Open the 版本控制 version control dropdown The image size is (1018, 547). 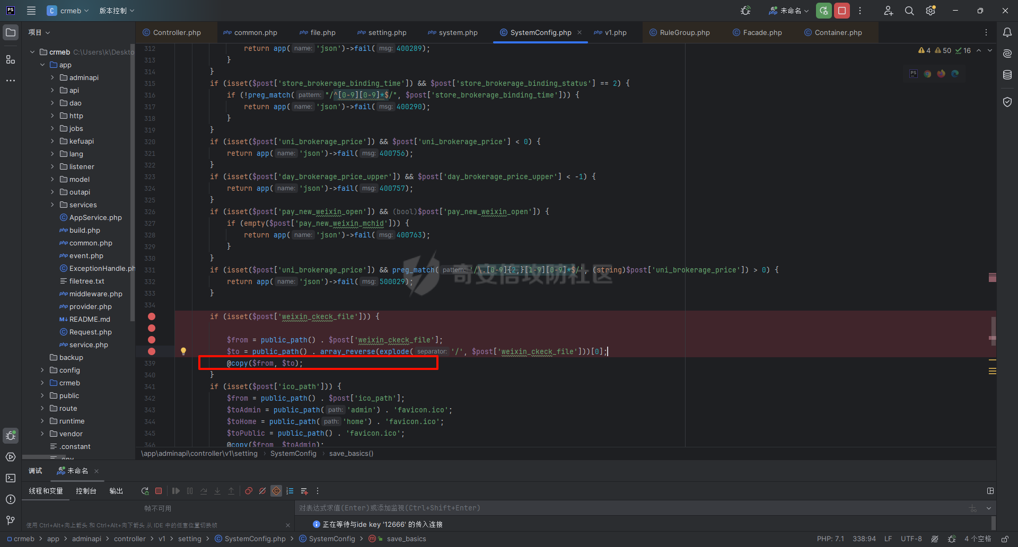pos(117,11)
